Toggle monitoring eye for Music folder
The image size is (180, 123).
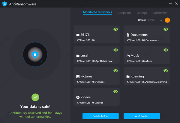pyautogui.click(x=166, y=50)
